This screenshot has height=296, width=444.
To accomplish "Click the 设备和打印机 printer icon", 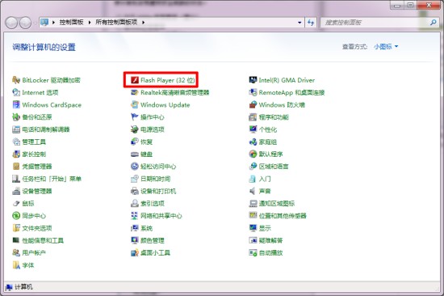I will click(x=135, y=191).
